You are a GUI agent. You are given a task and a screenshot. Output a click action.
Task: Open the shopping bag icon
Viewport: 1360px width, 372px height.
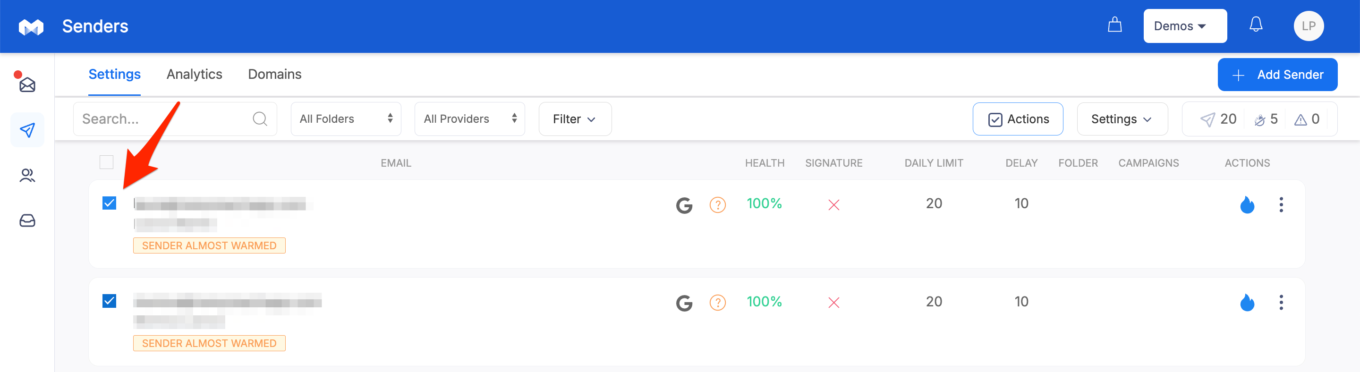point(1114,25)
